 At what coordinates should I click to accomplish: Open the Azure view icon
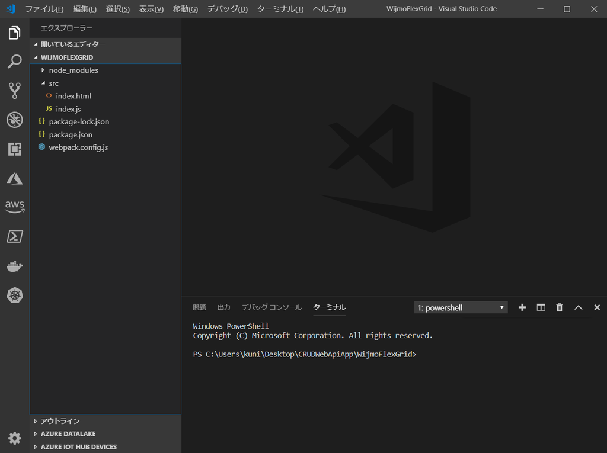coord(15,178)
